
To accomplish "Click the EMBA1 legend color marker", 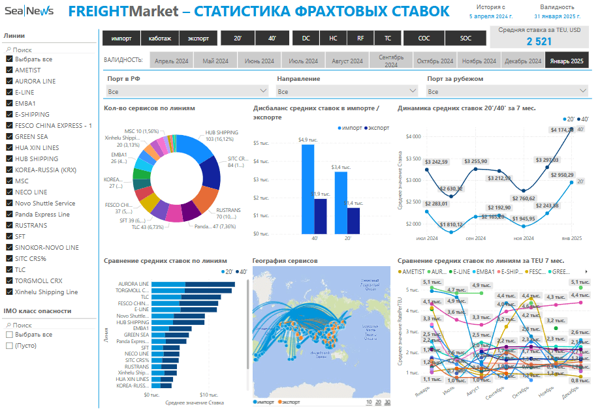I will [474, 272].
